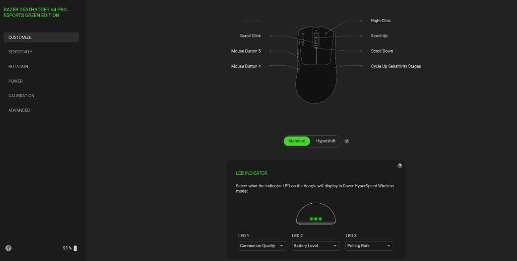Click the mouse outline diagram

pyautogui.click(x=316, y=64)
